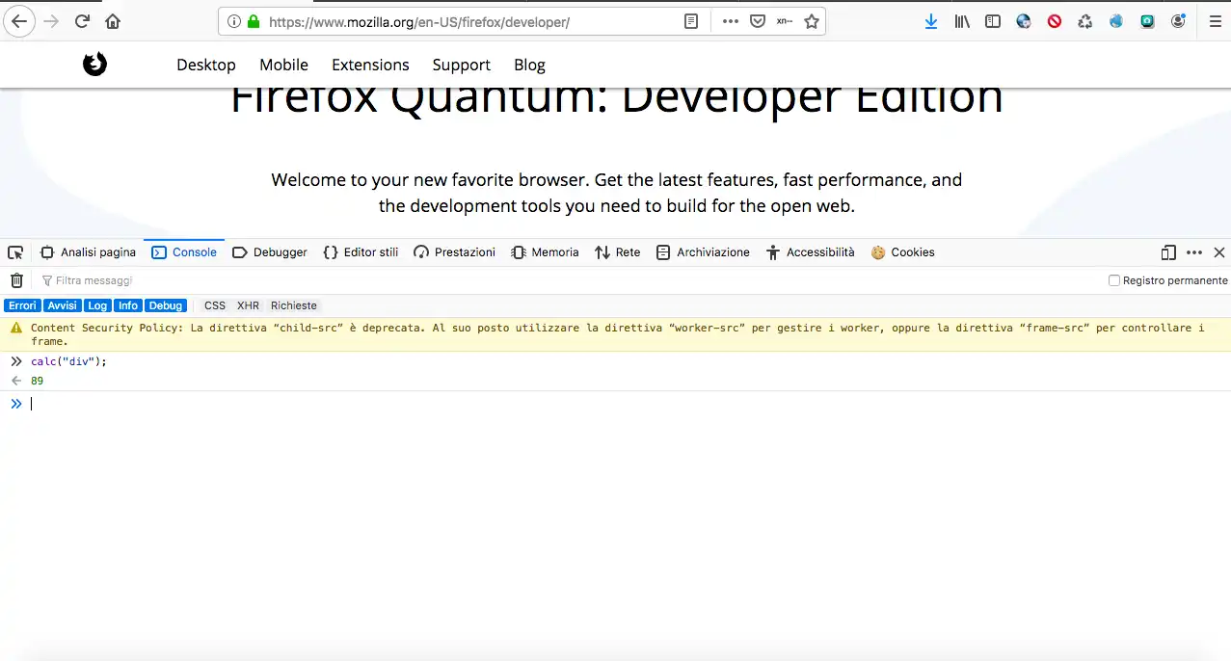Activate the element picker tool
Viewport: 1231px width, 661px height.
(x=15, y=252)
